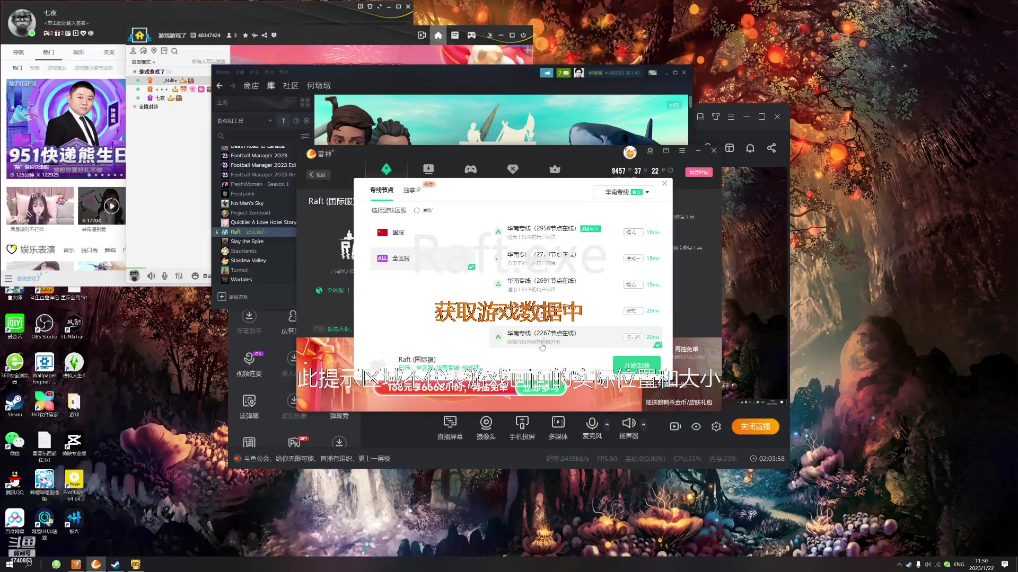Open Wallpaper Engine desktop shortcut

[x=44, y=368]
